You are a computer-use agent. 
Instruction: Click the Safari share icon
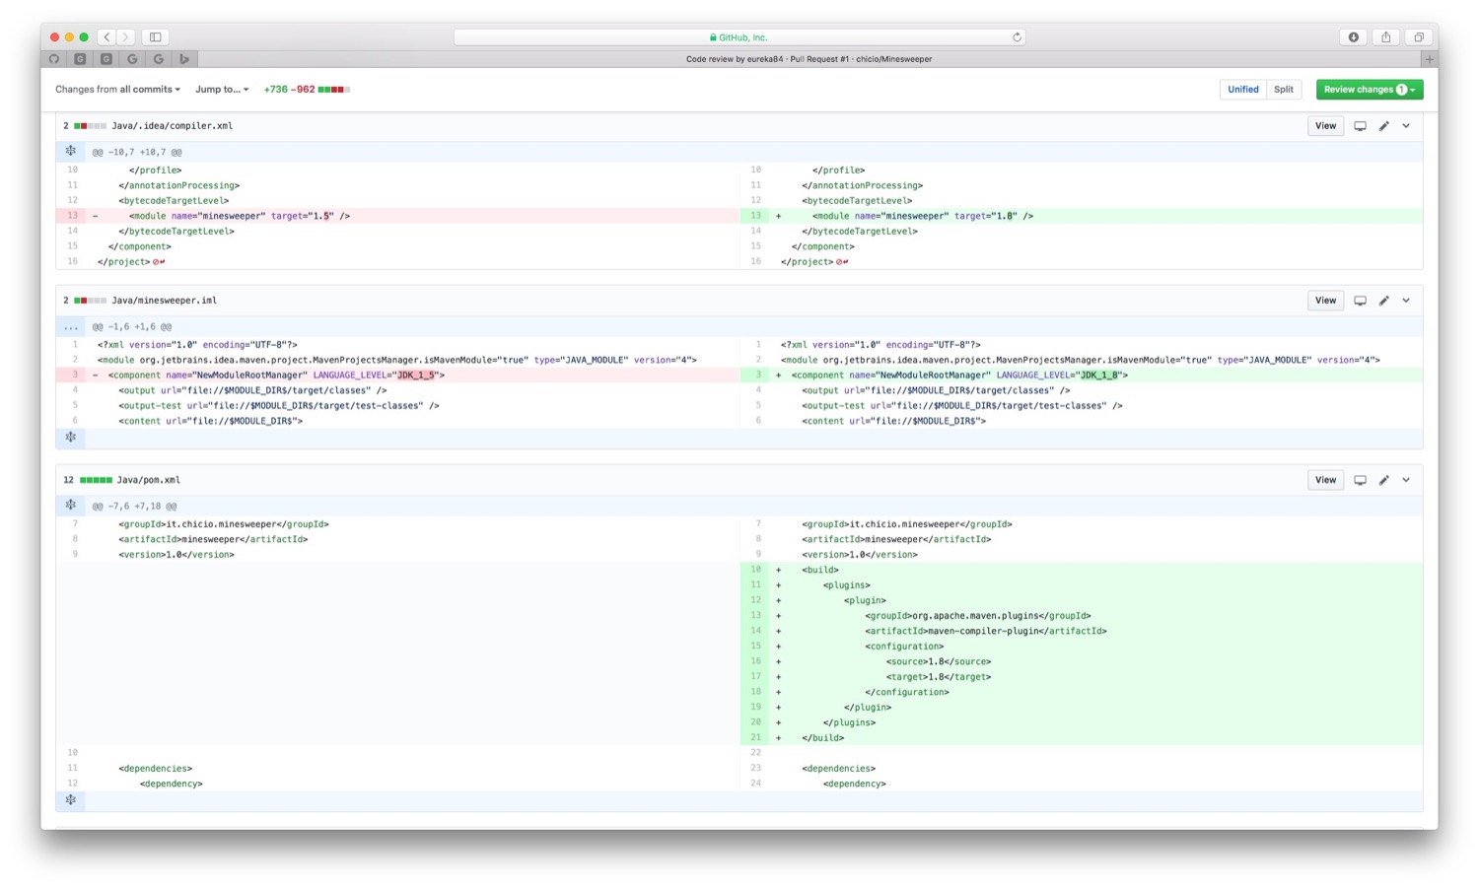click(x=1386, y=37)
